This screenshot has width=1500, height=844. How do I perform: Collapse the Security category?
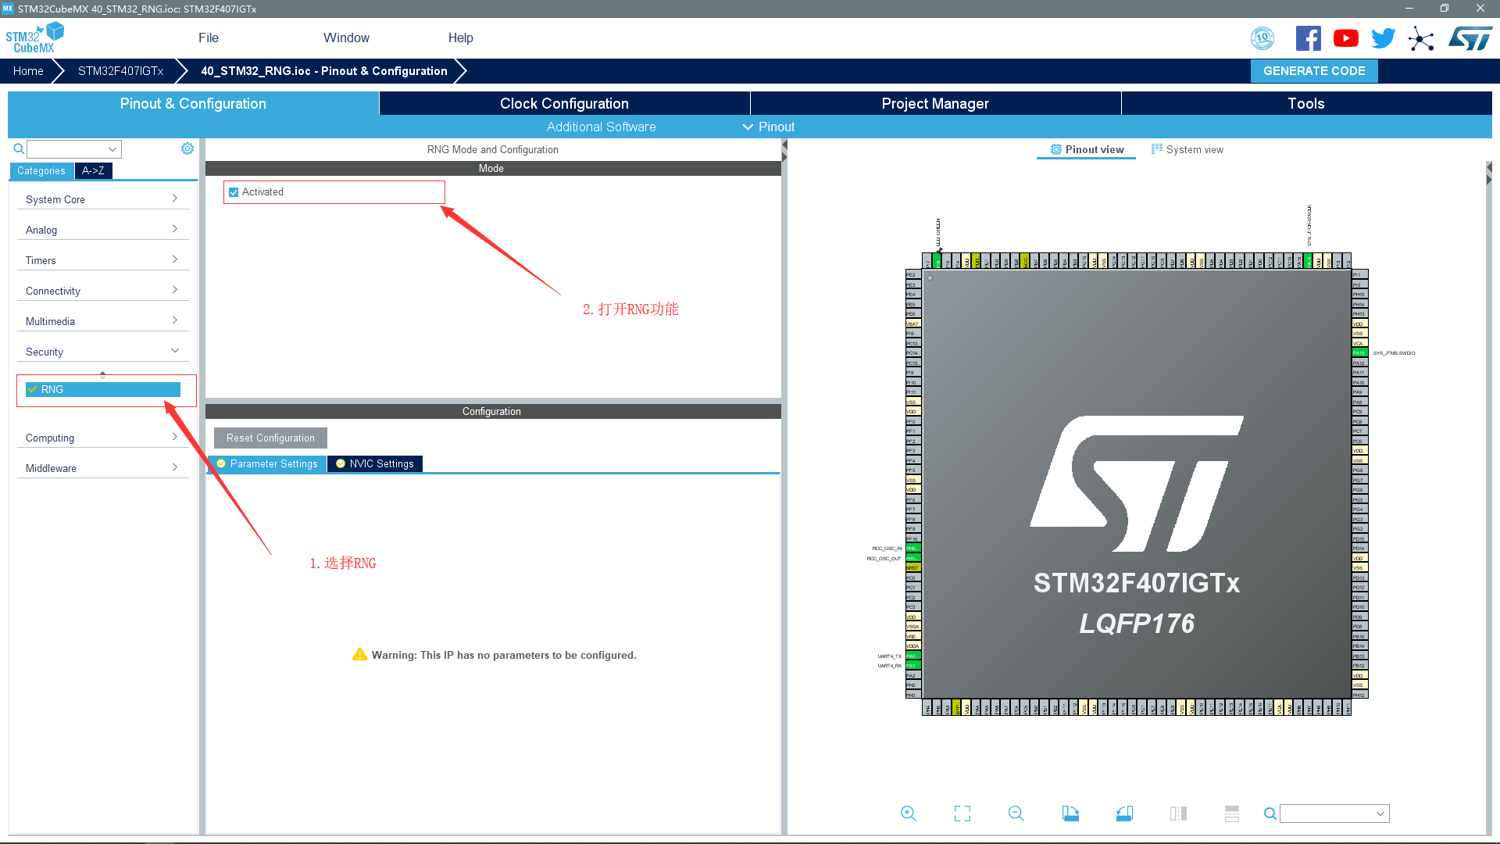[x=102, y=352]
